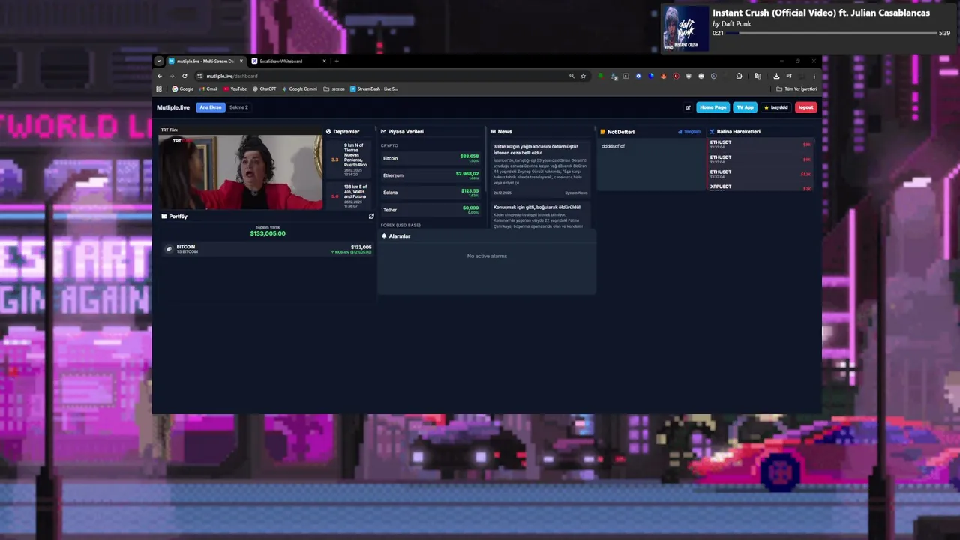Click the Not Defteri sticky note icon

pos(602,132)
